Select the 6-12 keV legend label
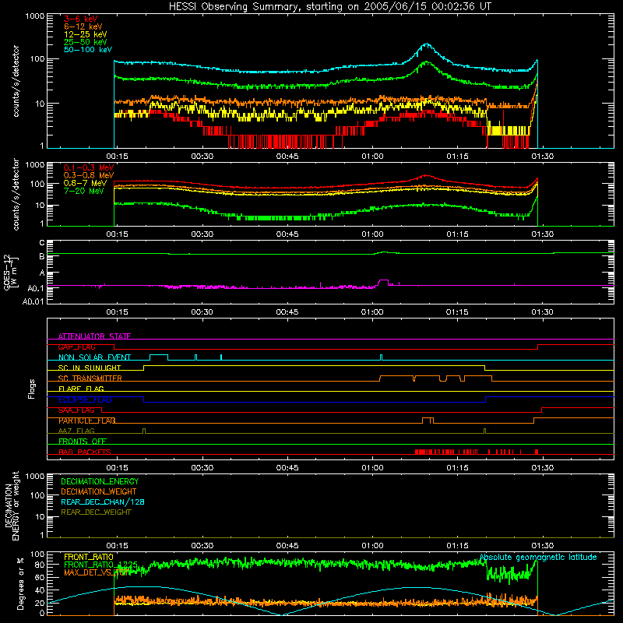Screen dimensions: 623x623 pos(83,26)
